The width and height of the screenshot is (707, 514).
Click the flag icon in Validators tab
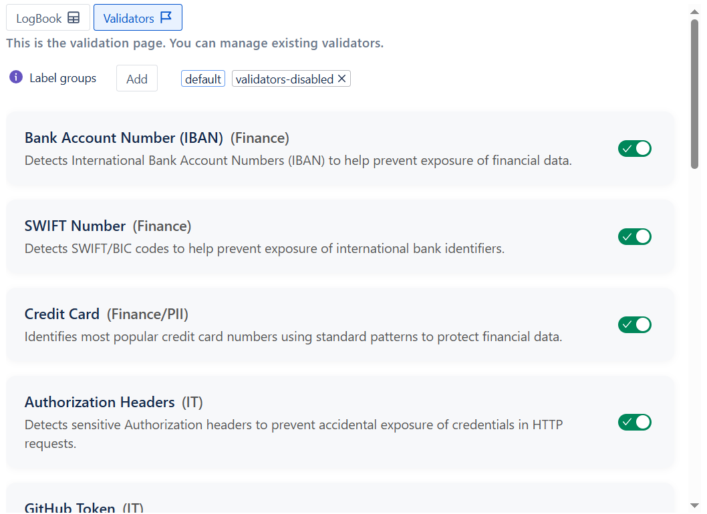coord(166,18)
